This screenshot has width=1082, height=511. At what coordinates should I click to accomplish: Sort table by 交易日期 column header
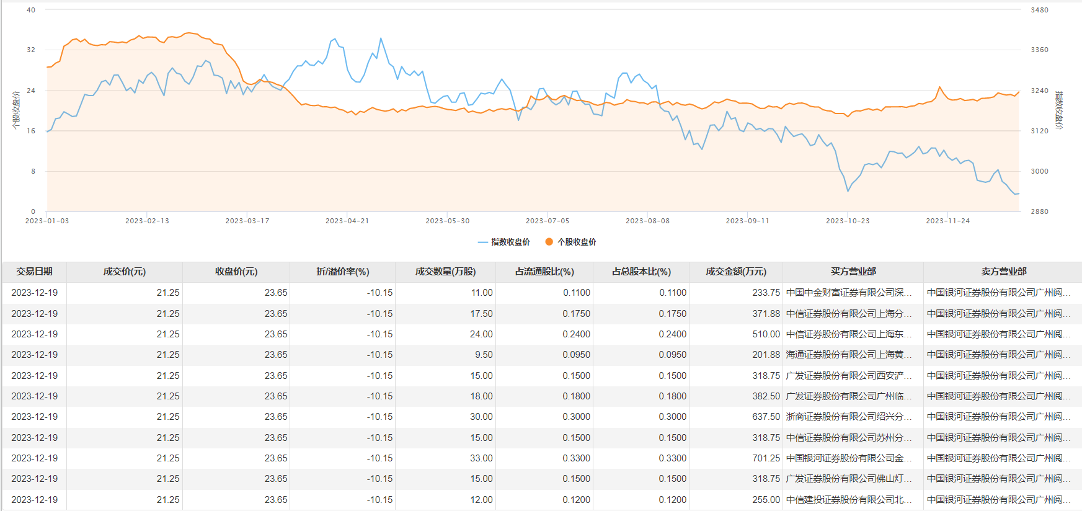(x=34, y=272)
